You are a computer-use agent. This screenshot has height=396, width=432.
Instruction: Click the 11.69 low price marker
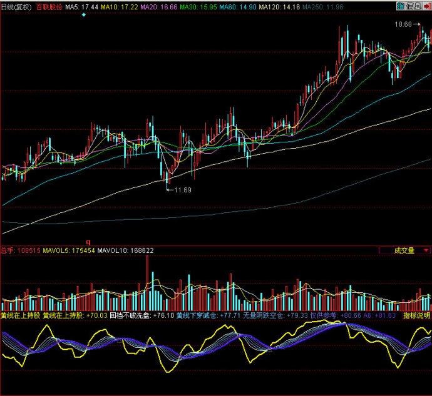(x=183, y=190)
